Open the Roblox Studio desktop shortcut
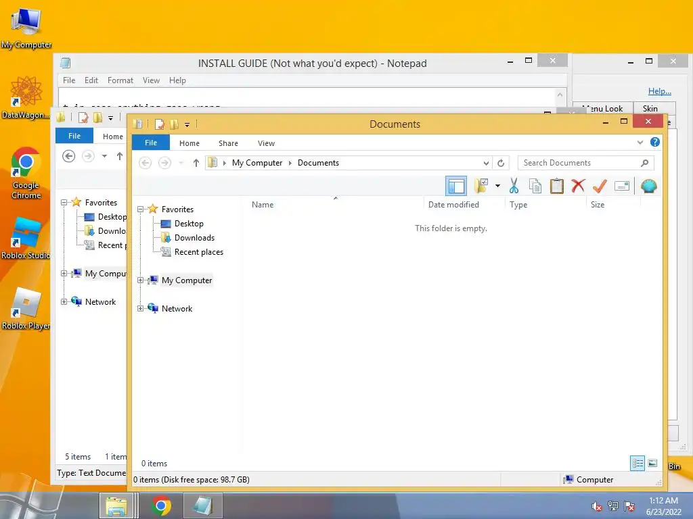 26,238
